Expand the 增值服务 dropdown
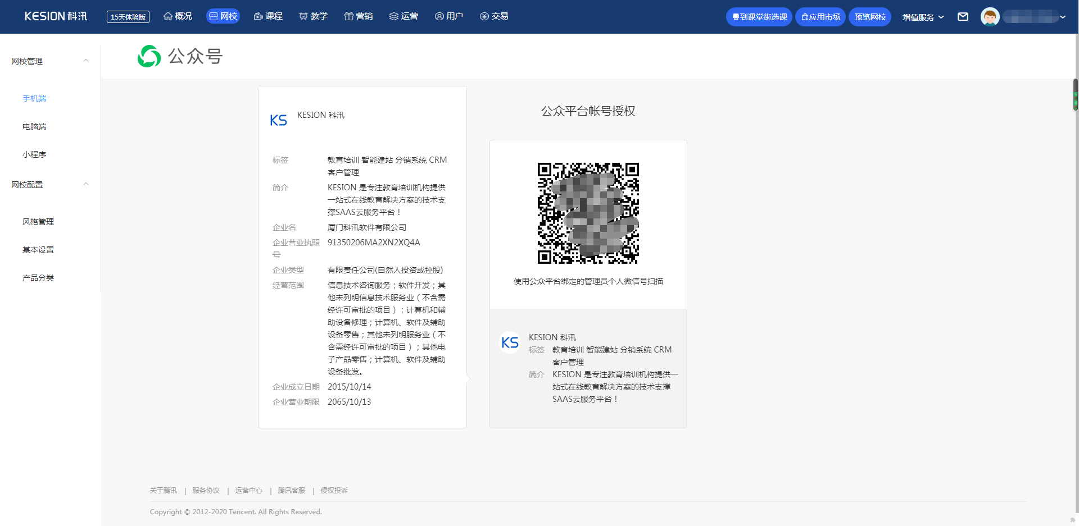The image size is (1079, 526). [923, 17]
